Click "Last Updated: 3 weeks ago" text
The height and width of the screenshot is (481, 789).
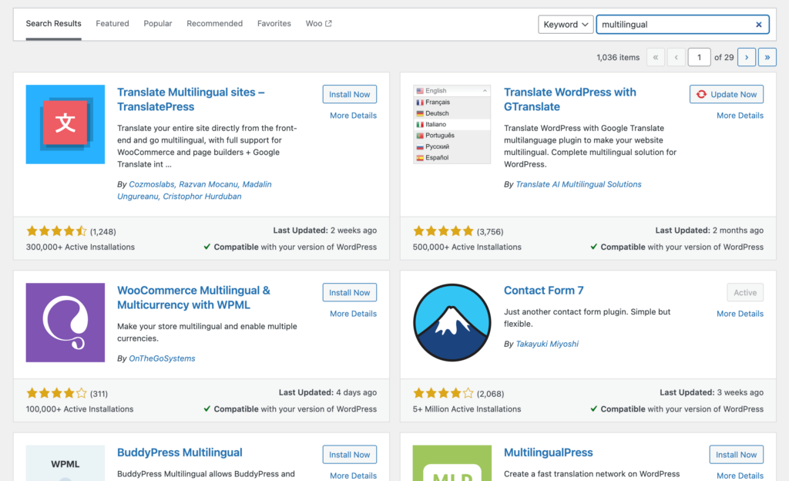711,392
